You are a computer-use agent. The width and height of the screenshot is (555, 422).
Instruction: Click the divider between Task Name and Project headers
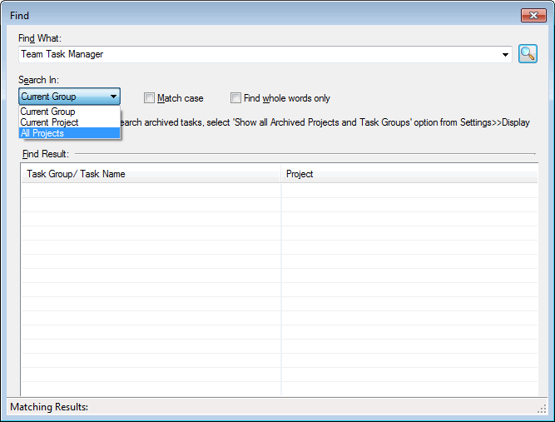[281, 174]
